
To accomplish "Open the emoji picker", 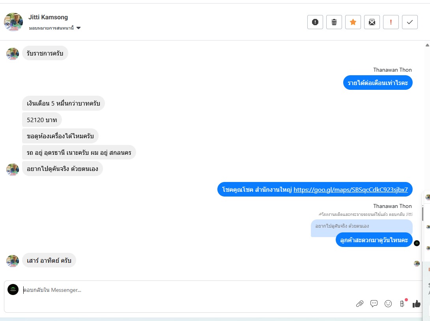I will (x=388, y=303).
